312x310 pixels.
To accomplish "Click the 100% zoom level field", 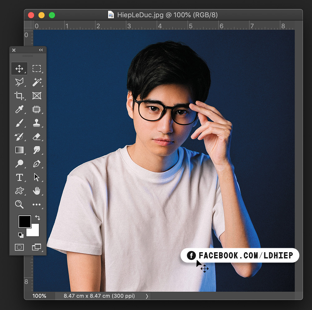I will pyautogui.click(x=40, y=296).
